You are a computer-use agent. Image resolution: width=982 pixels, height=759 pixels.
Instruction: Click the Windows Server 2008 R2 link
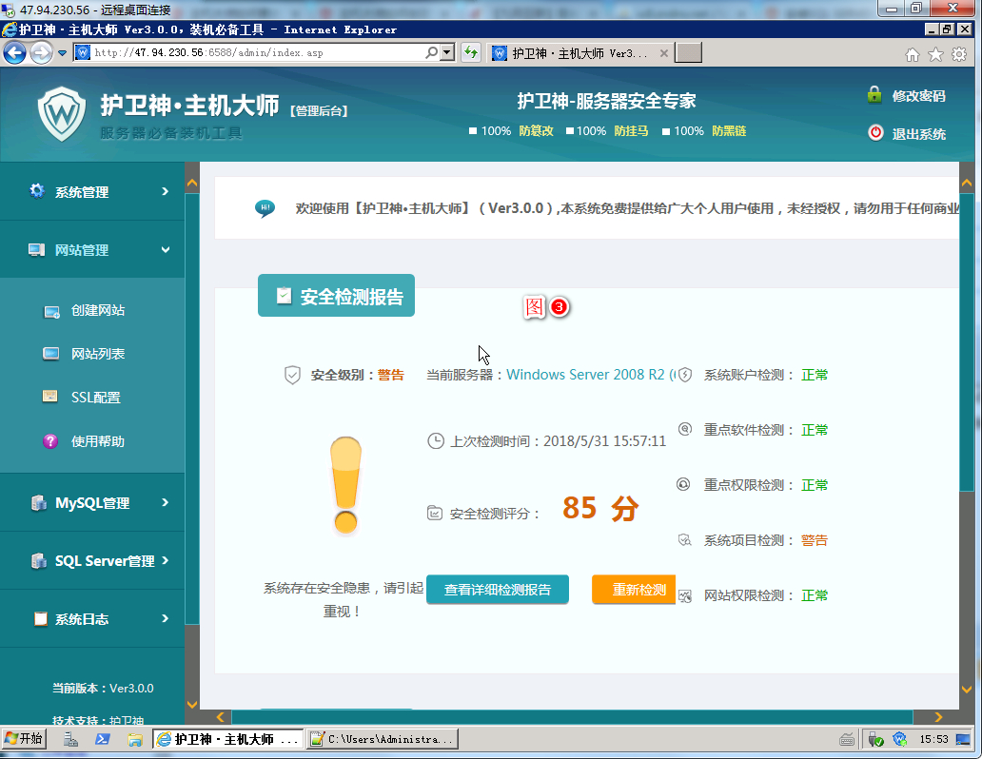[591, 375]
